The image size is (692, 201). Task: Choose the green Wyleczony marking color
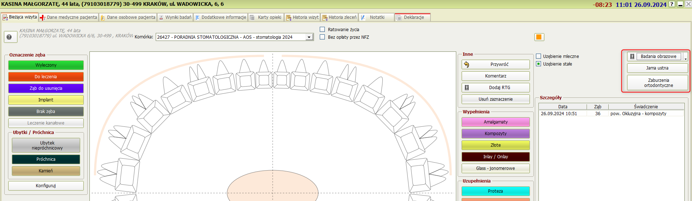(x=46, y=65)
